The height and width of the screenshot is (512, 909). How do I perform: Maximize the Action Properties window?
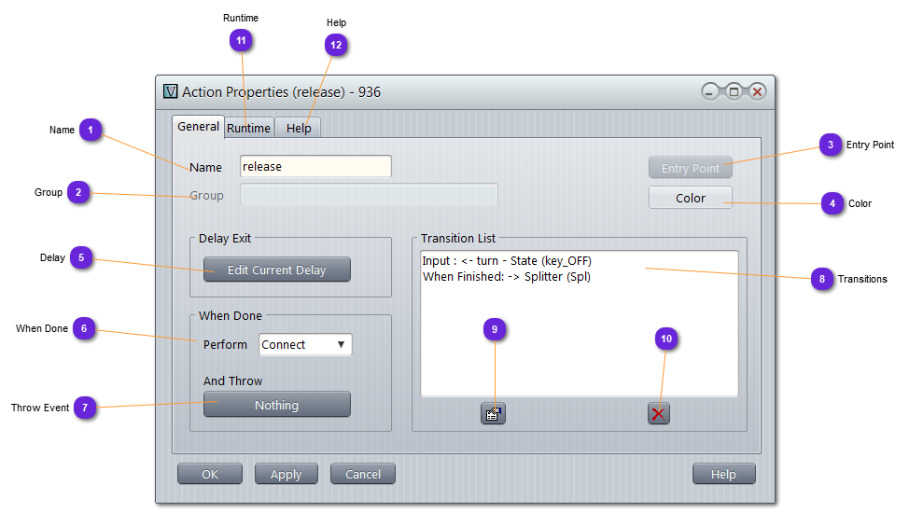pos(734,91)
